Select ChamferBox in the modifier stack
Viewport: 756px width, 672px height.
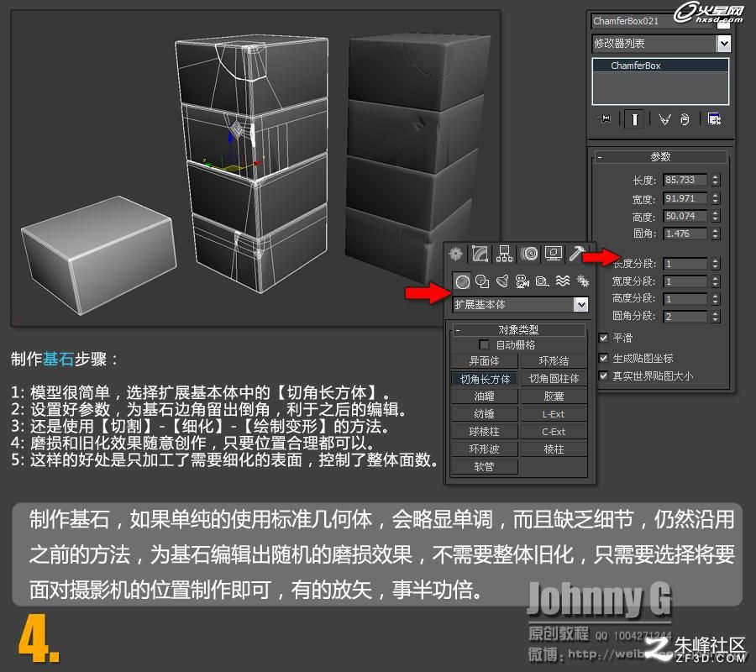pos(660,66)
